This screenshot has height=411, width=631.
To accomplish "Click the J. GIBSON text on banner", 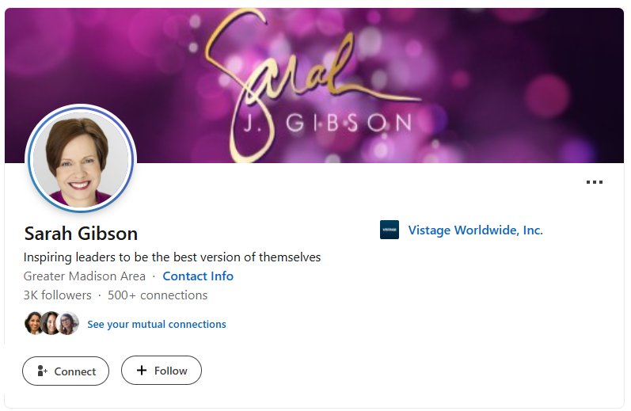I will coord(329,123).
